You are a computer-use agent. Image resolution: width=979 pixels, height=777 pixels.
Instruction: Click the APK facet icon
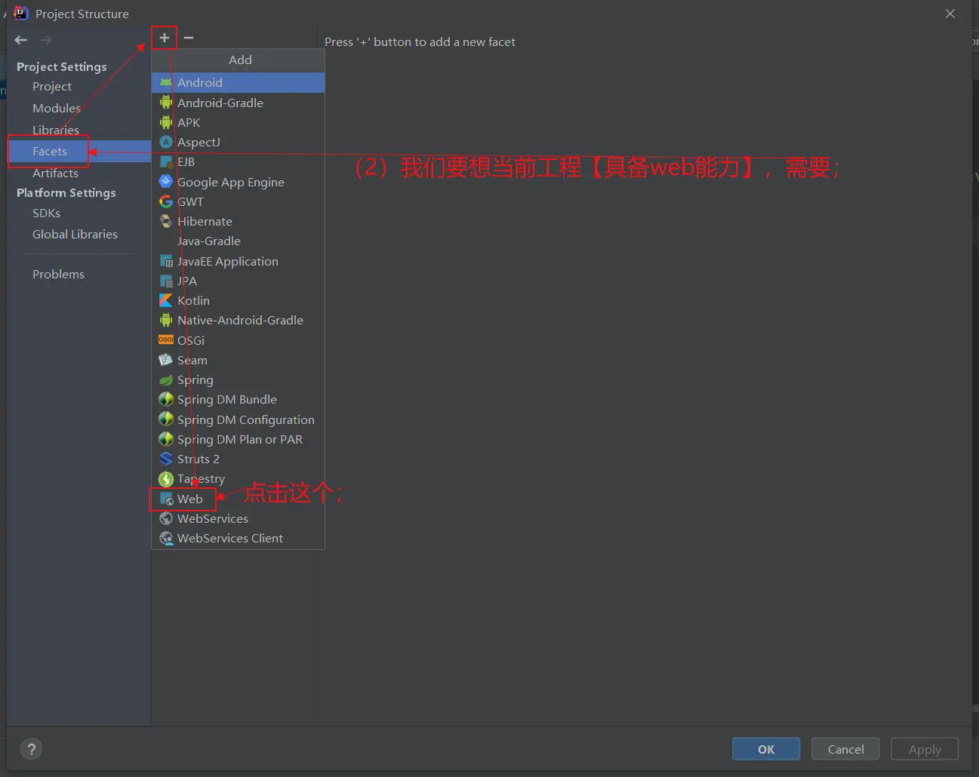[166, 121]
